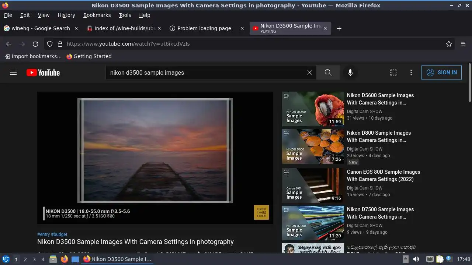The image size is (472, 265).
Task: Start voice search with the microphone
Action: pos(350,73)
